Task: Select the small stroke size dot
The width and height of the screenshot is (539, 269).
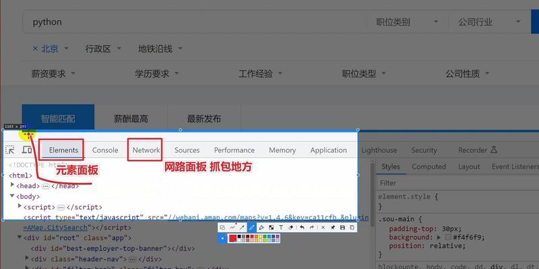Action: click(x=222, y=238)
